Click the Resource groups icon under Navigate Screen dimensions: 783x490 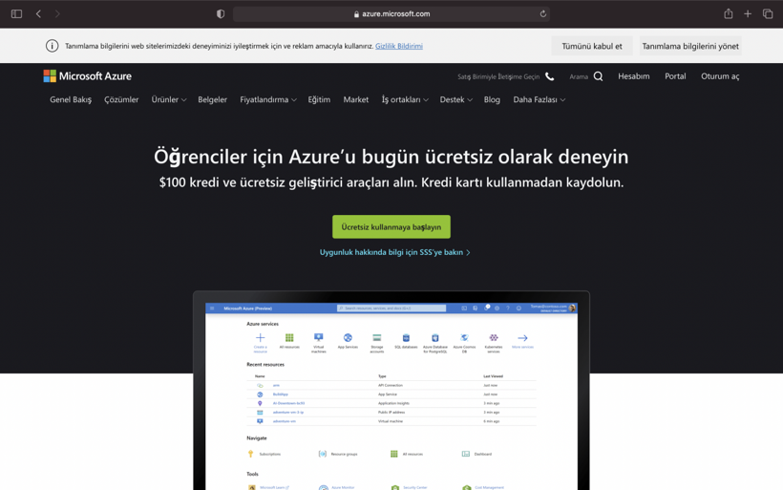[x=323, y=454]
